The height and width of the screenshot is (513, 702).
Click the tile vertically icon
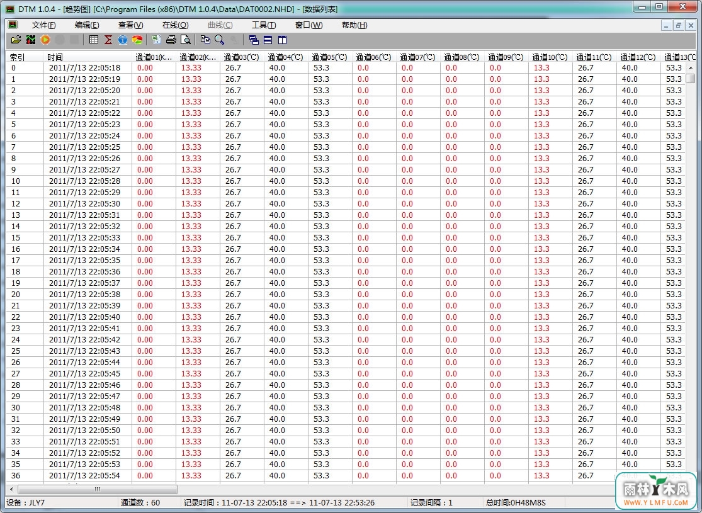point(282,40)
